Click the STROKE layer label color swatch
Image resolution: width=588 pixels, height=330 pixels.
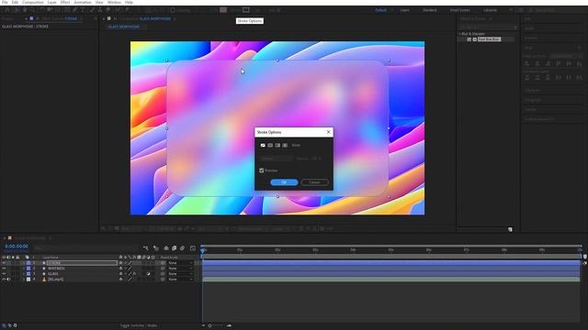click(28, 263)
